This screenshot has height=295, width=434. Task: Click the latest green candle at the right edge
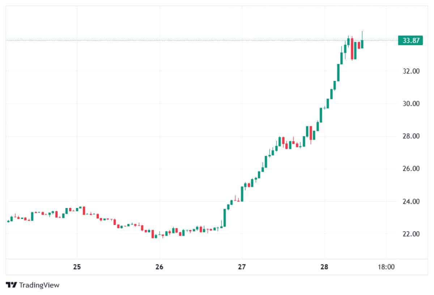[362, 44]
